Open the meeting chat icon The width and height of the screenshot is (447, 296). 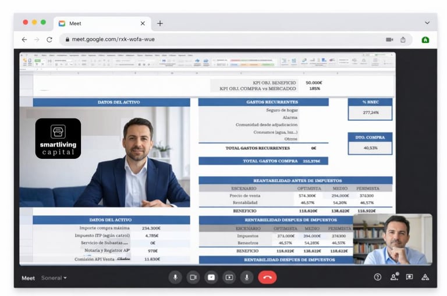[409, 277]
